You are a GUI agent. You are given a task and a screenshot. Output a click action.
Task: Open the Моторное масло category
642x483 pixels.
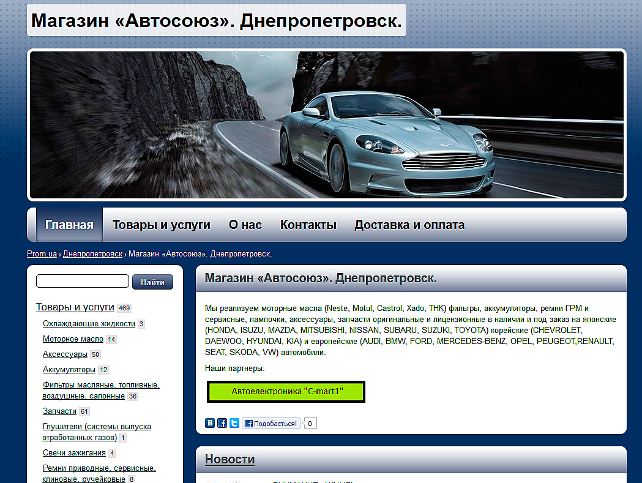[73, 339]
